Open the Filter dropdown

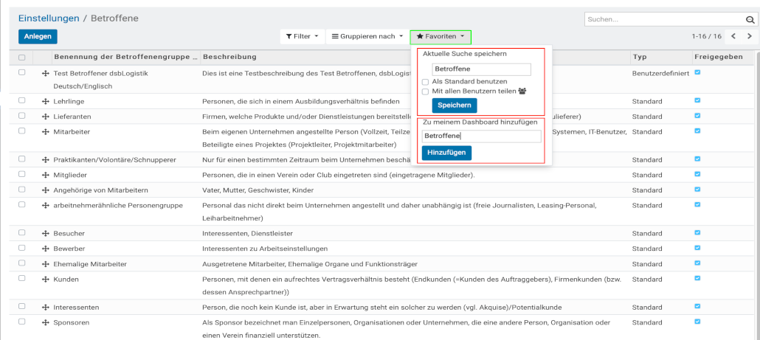click(303, 36)
